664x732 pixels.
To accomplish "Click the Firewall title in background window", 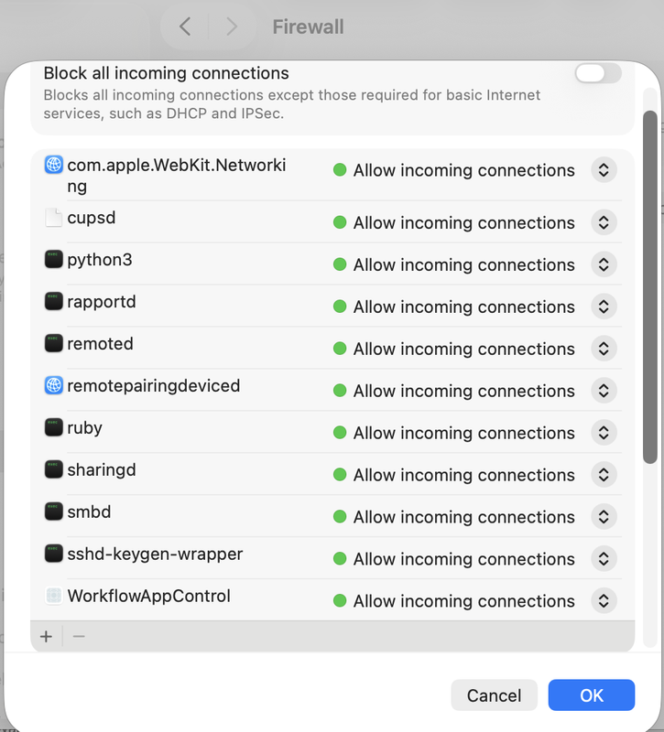I will click(309, 27).
